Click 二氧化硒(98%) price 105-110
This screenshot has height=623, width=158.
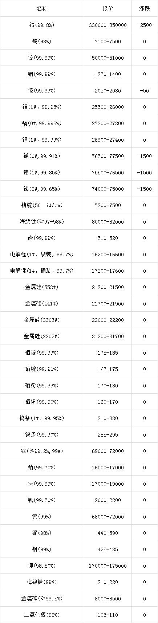click(108, 615)
